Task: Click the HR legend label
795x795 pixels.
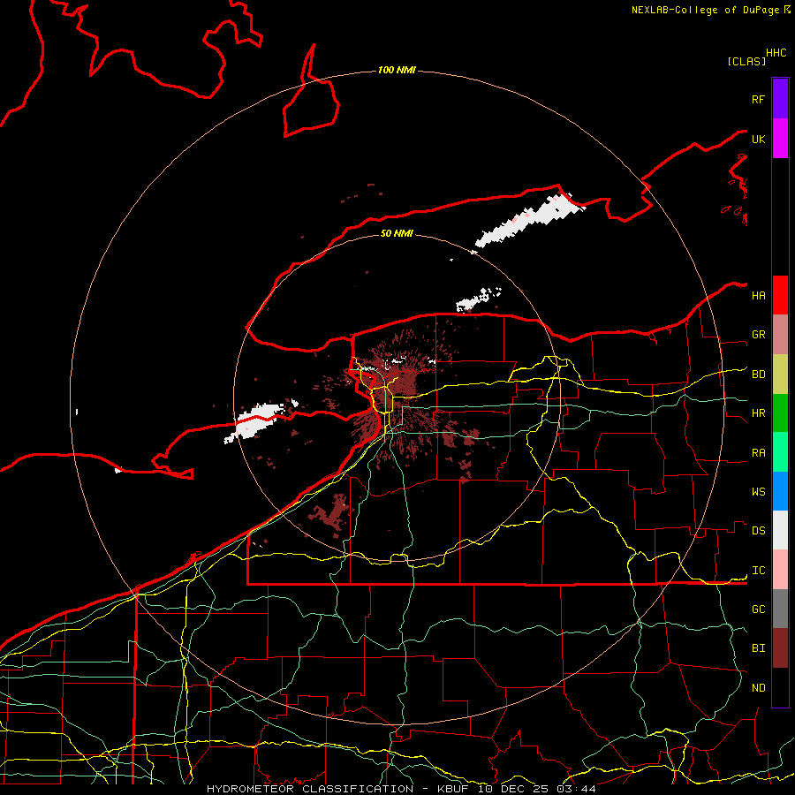Action: click(758, 413)
